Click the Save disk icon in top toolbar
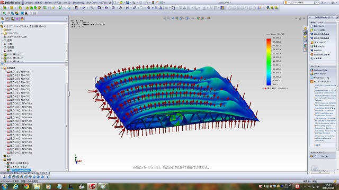Image resolution: width=339 pixels, height=190 pixels. tap(128, 3)
